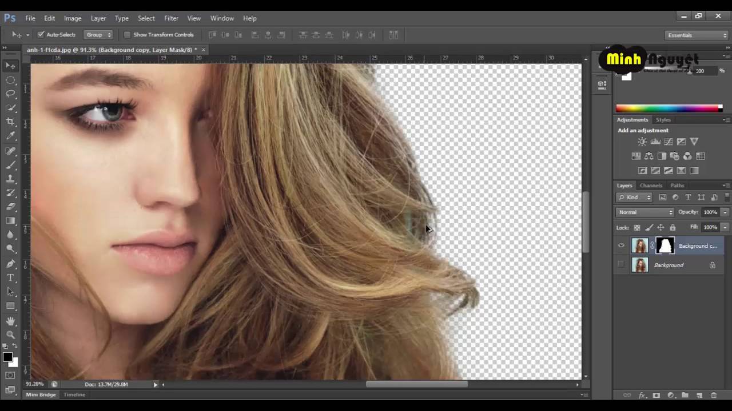Add a Photo Filter adjustment
This screenshot has height=411, width=732.
click(675, 156)
